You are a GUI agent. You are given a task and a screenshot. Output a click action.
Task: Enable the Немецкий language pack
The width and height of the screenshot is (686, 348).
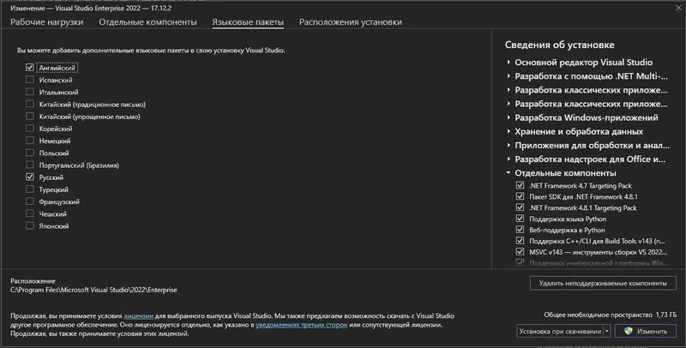31,140
